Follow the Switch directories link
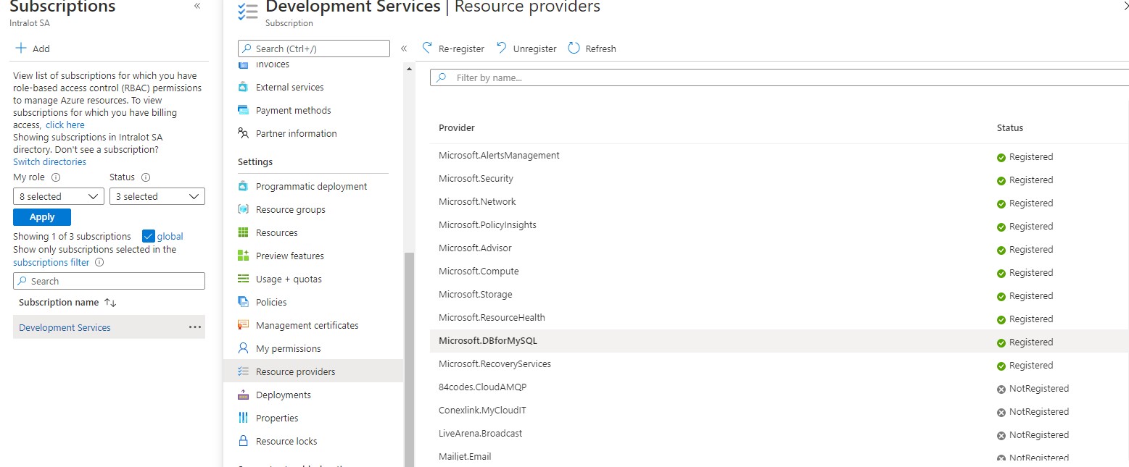The height and width of the screenshot is (467, 1129). tap(49, 161)
